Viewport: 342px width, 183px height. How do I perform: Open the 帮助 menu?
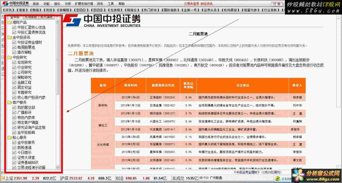(x=121, y=4)
